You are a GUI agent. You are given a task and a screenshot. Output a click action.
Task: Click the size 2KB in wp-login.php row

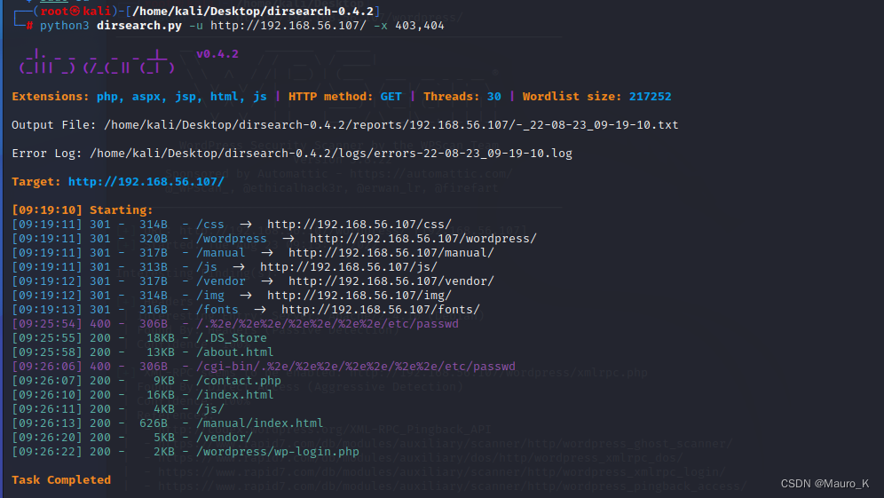tap(164, 451)
